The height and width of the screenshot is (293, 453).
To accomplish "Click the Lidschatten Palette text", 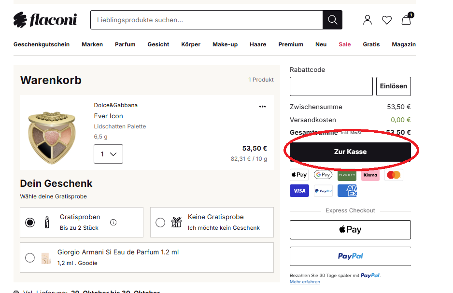I will (120, 126).
